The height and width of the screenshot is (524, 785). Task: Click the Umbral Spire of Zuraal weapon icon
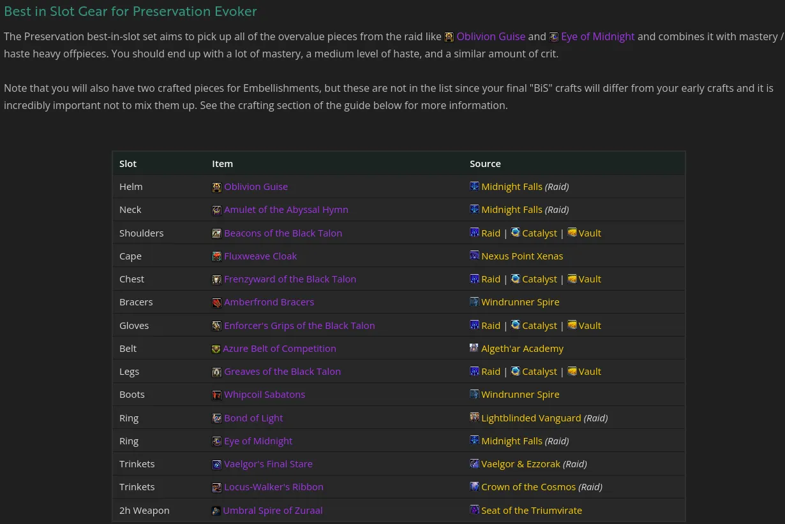point(216,511)
